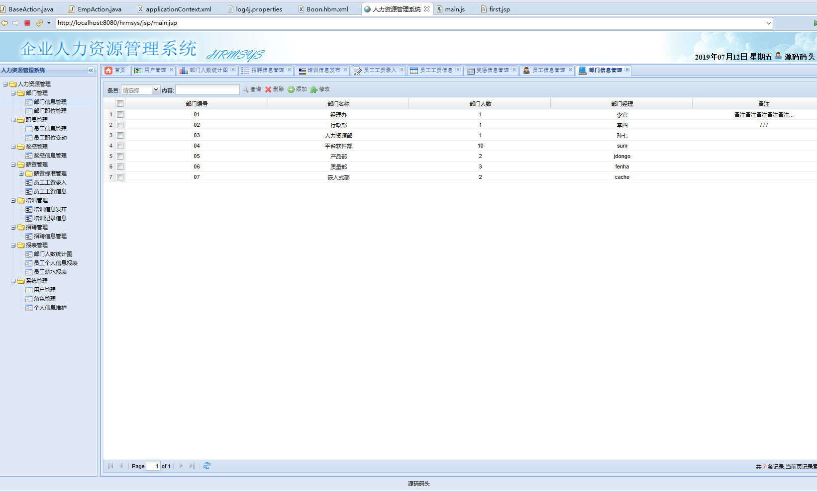Screen dimensions: 817x492
Task: Click the 内容 search text field
Action: 207,90
